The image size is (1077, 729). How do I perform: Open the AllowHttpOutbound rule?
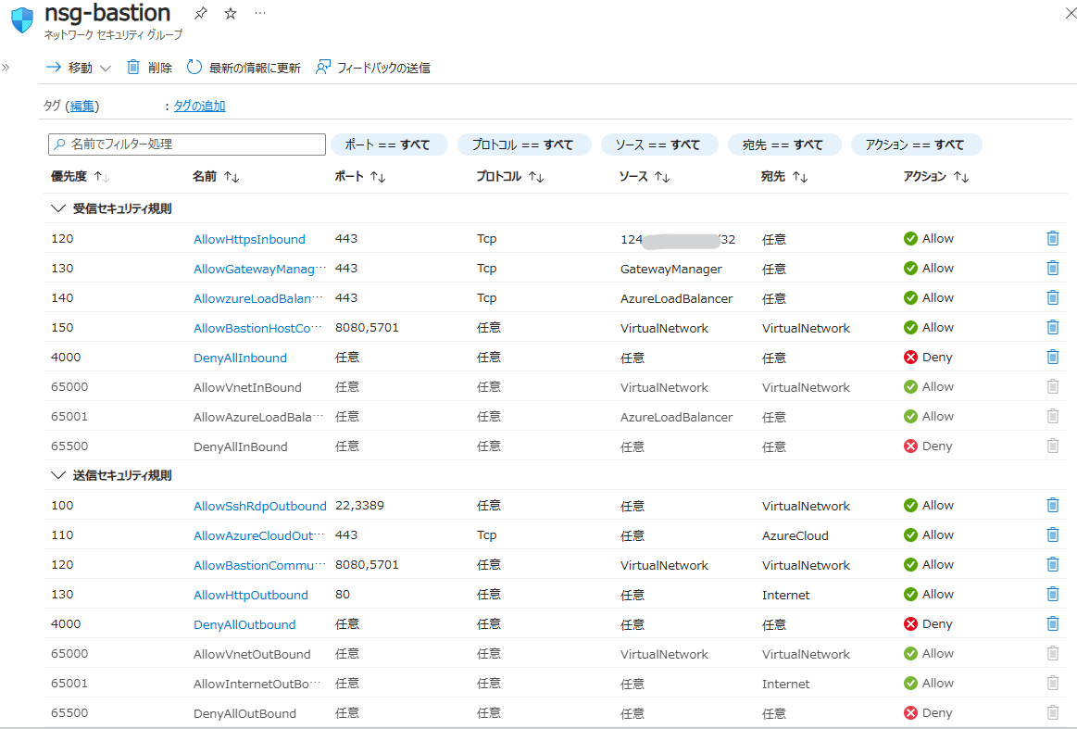[251, 595]
